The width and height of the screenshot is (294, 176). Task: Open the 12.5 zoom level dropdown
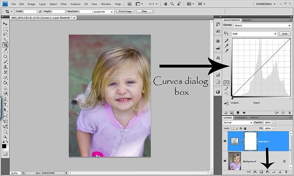click(x=153, y=4)
